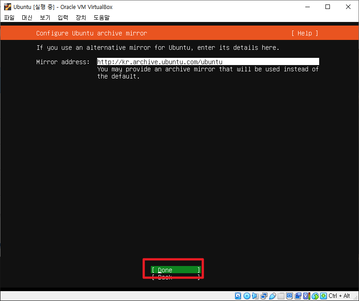Image resolution: width=359 pixels, height=301 pixels.
Task: Click the recording status icon
Action: coord(298,296)
